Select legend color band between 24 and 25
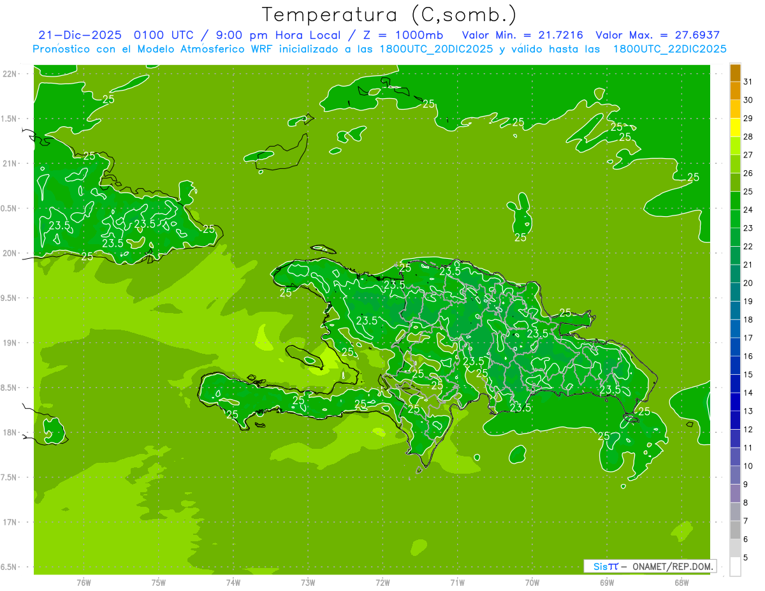765x591 pixels. tap(735, 201)
